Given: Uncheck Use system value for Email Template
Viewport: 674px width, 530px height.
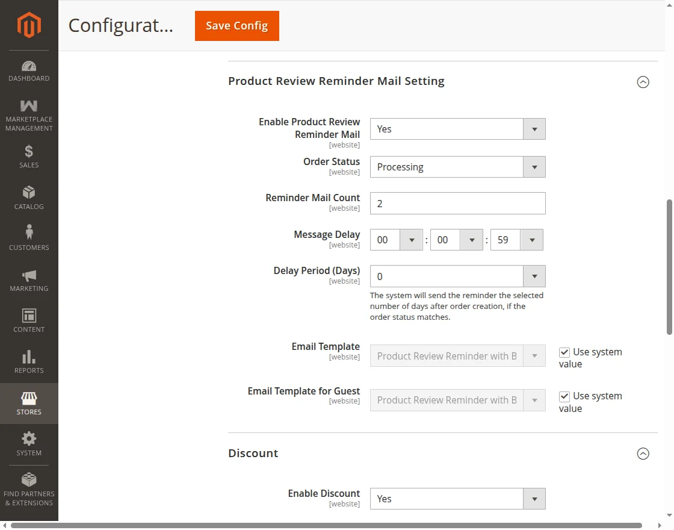Looking at the screenshot, I should click(564, 352).
